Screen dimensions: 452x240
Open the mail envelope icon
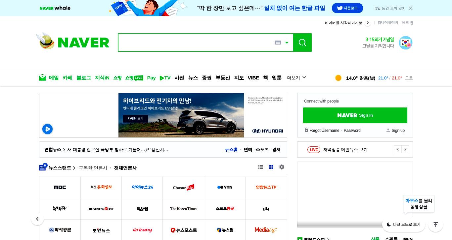click(x=42, y=77)
